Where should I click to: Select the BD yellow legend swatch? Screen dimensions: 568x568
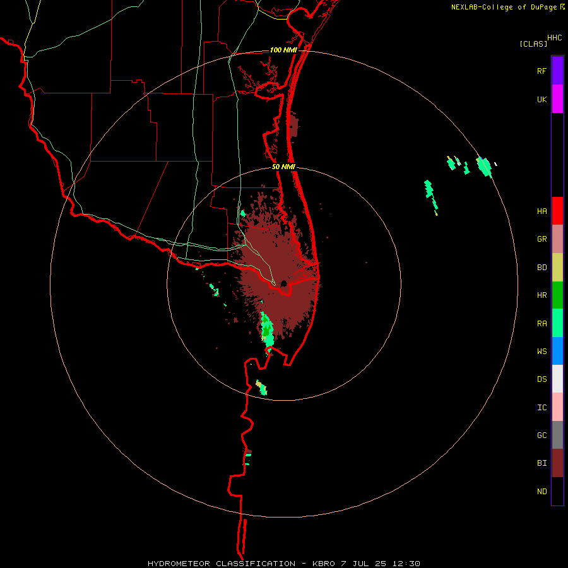(x=557, y=268)
